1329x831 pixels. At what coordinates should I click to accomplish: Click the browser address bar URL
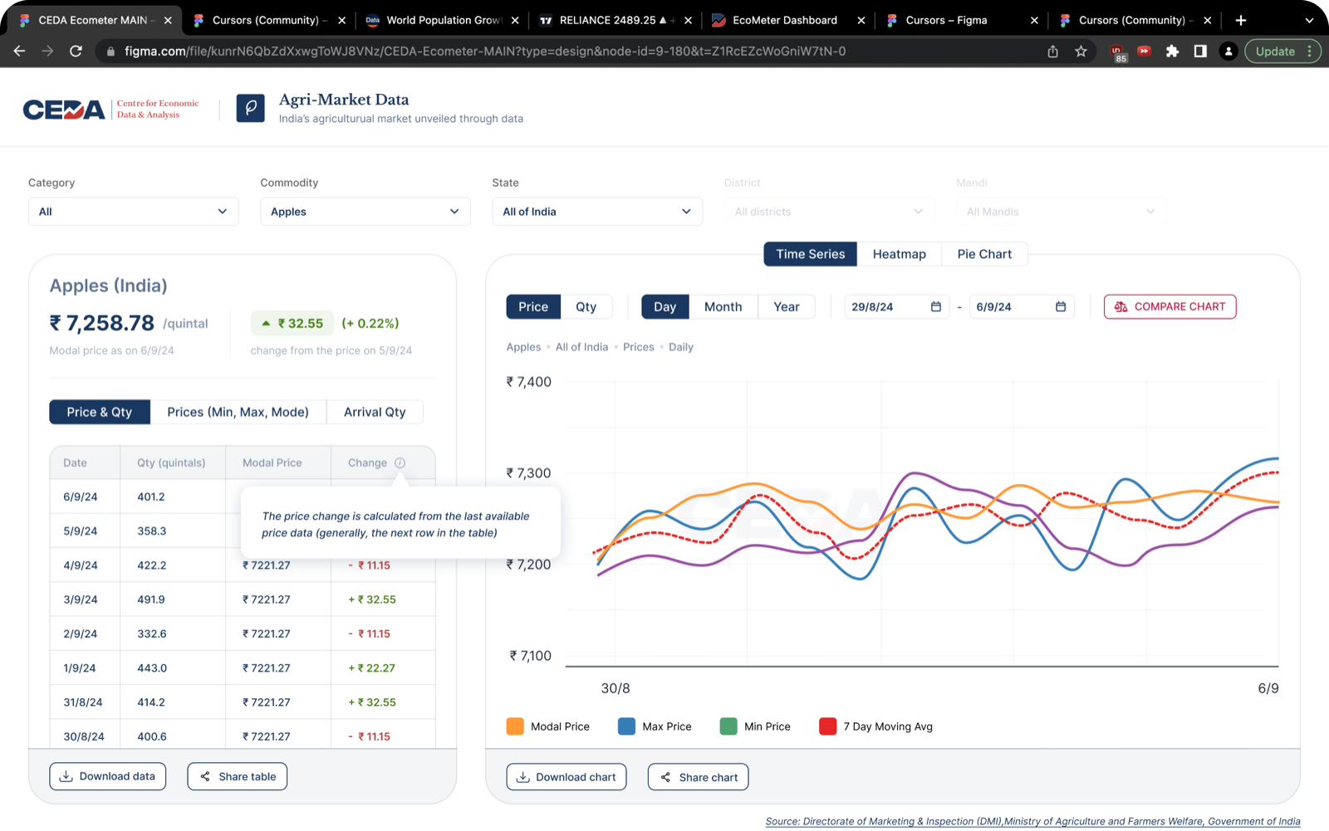click(485, 51)
